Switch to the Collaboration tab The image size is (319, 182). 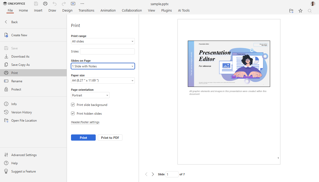coord(132,11)
